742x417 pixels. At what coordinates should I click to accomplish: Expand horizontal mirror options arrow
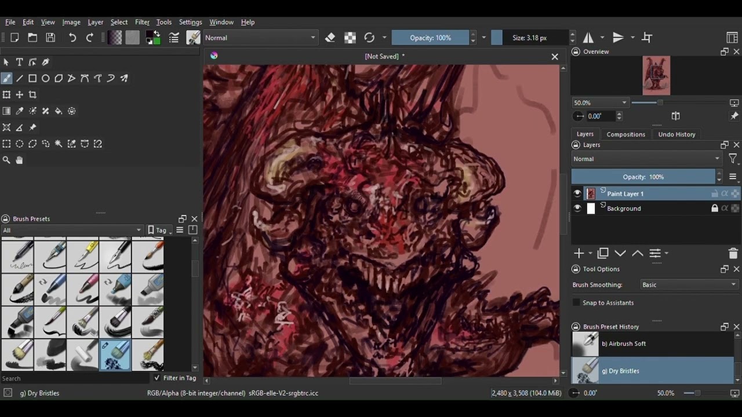[x=602, y=38]
